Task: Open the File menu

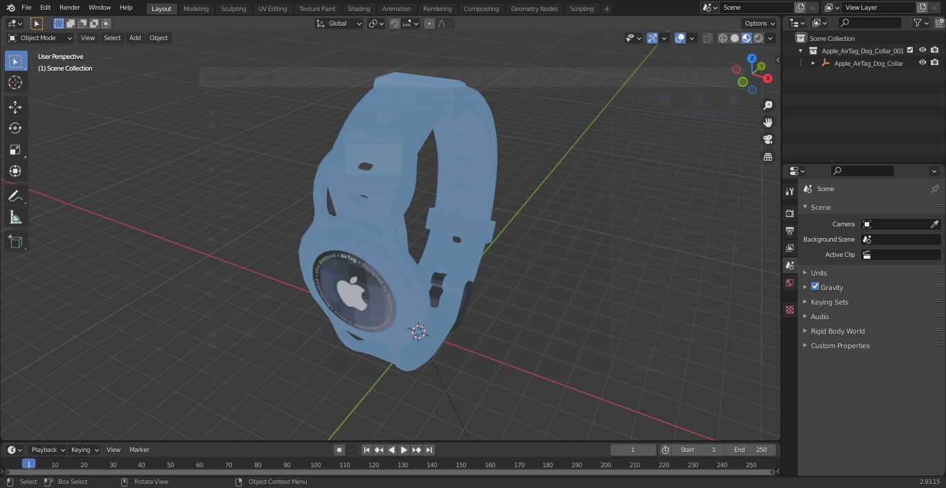Action: pyautogui.click(x=26, y=8)
